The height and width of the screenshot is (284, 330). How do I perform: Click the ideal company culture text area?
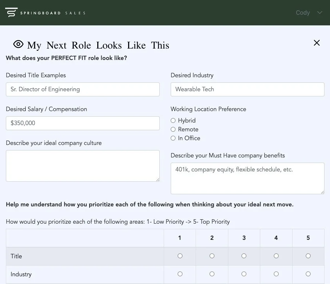point(83,166)
